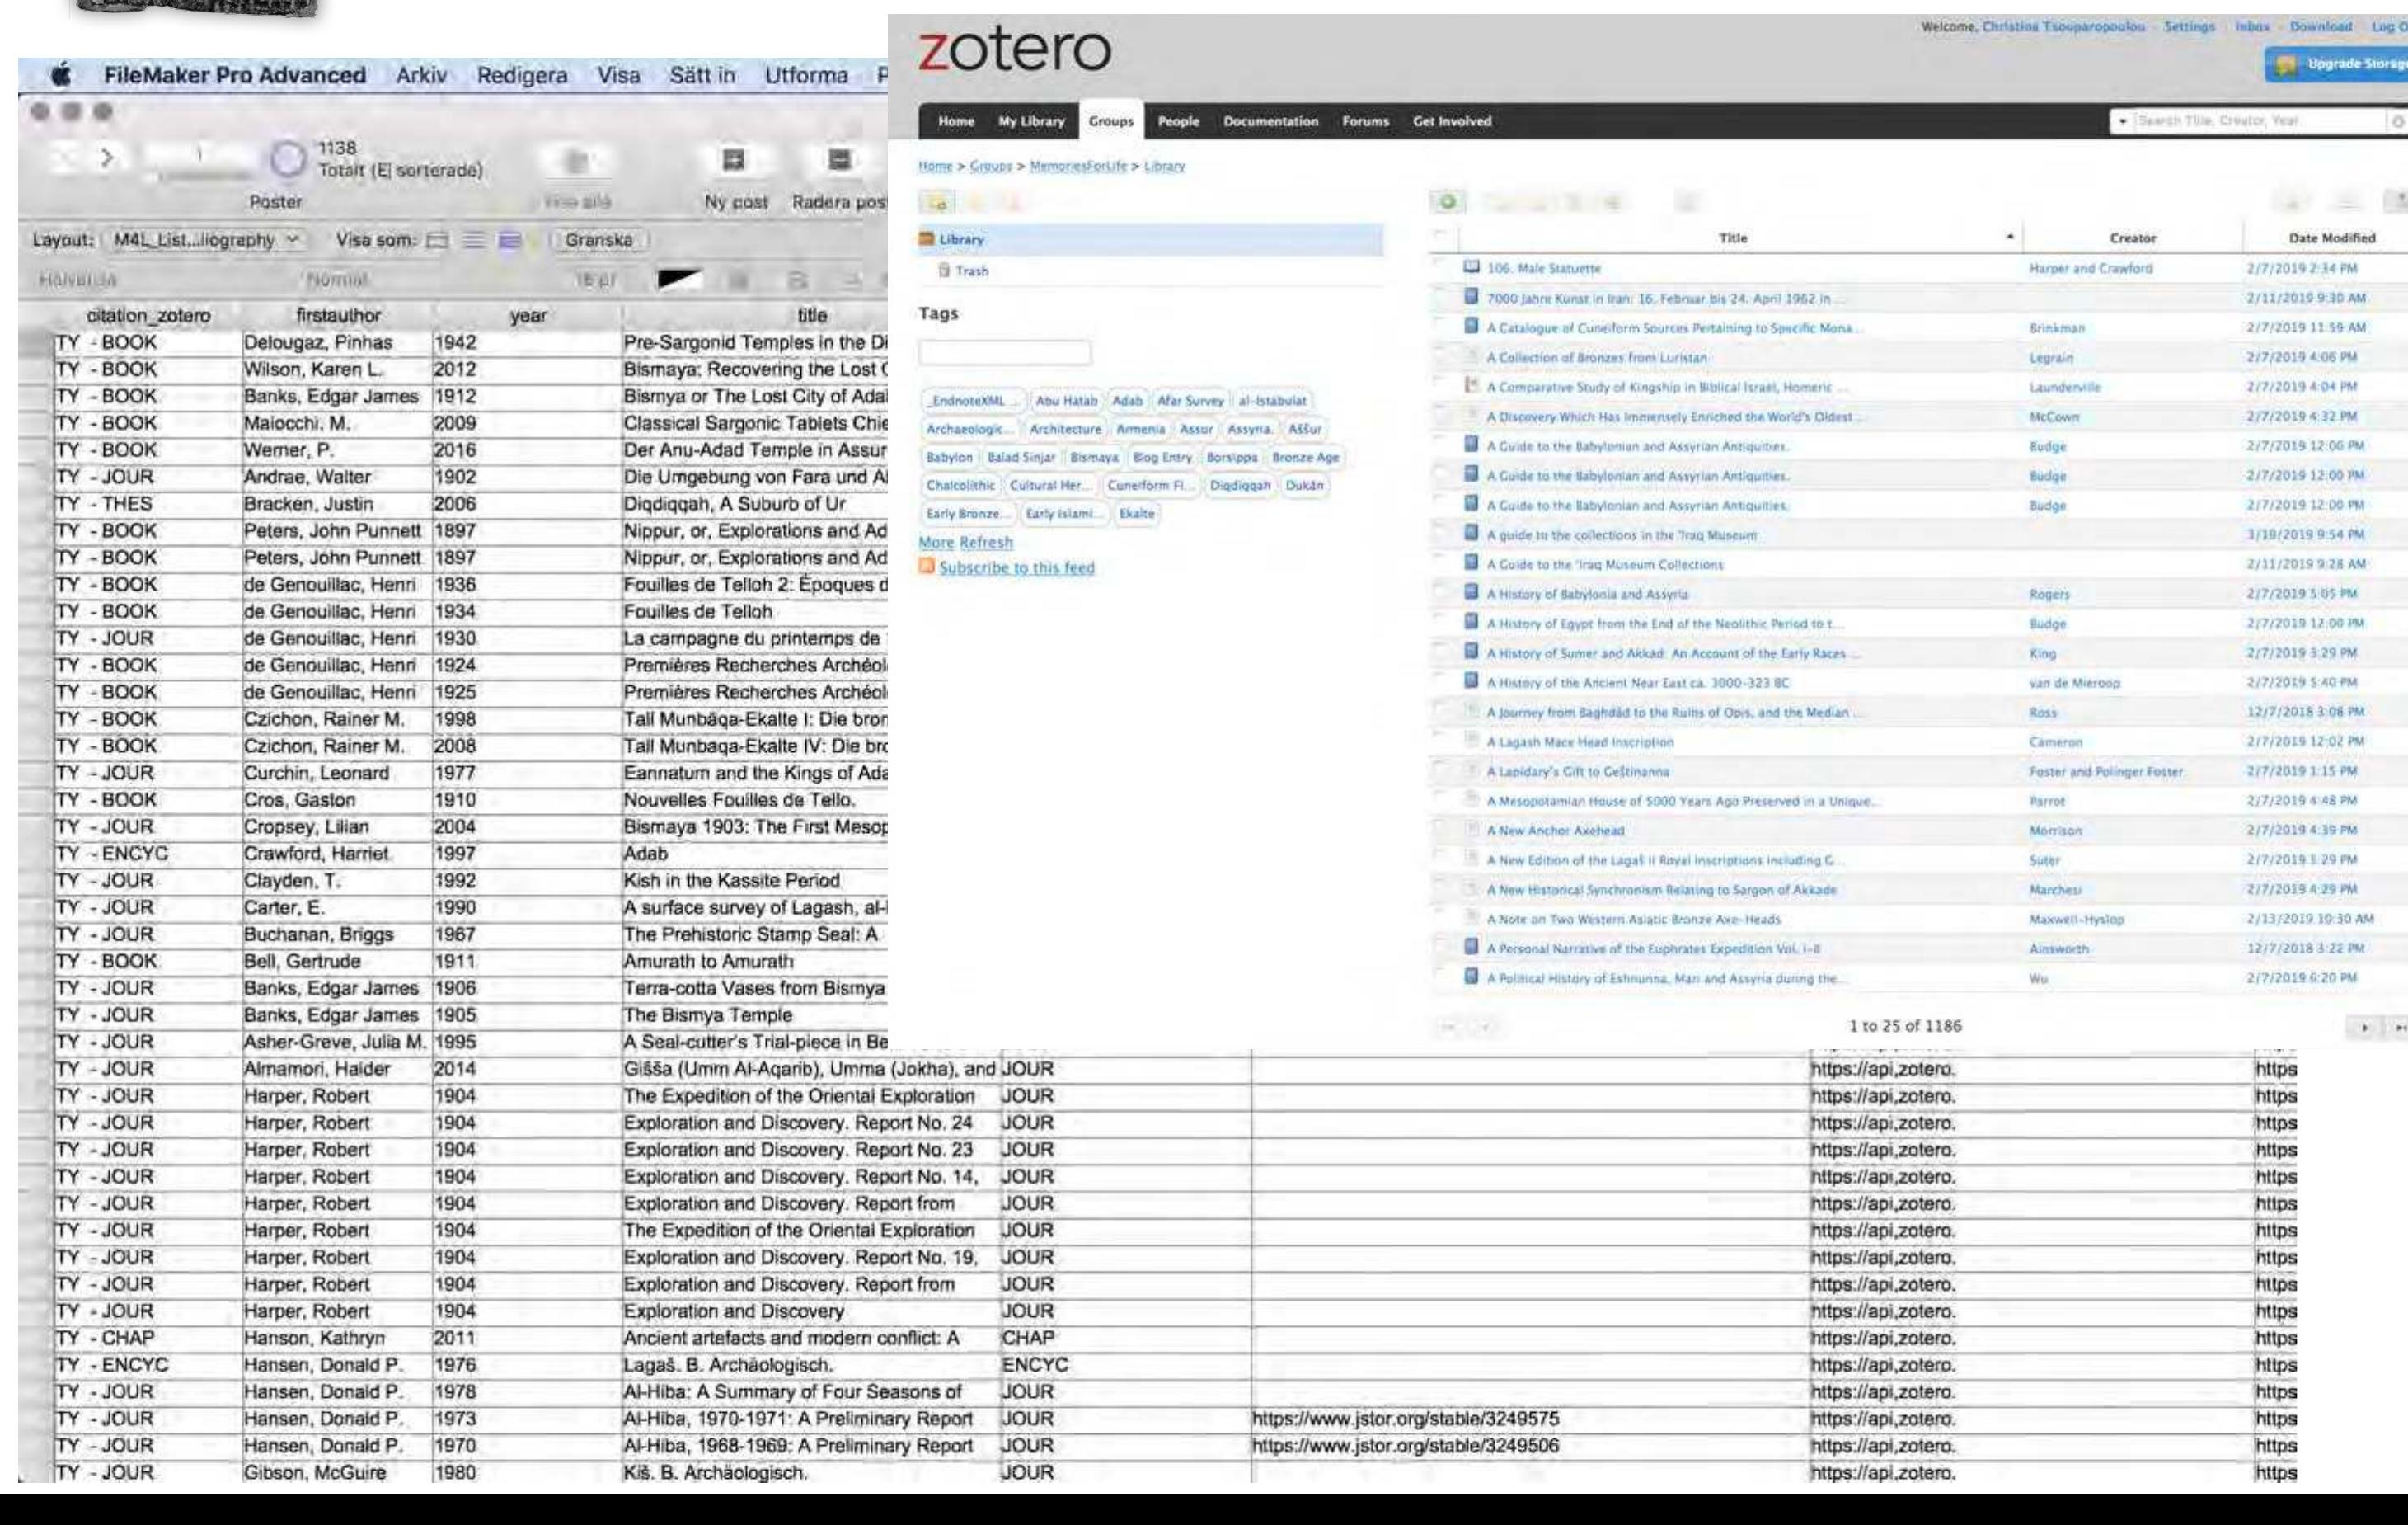
Task: Go to next page arrow in Zotero pager
Action: point(2364,1027)
